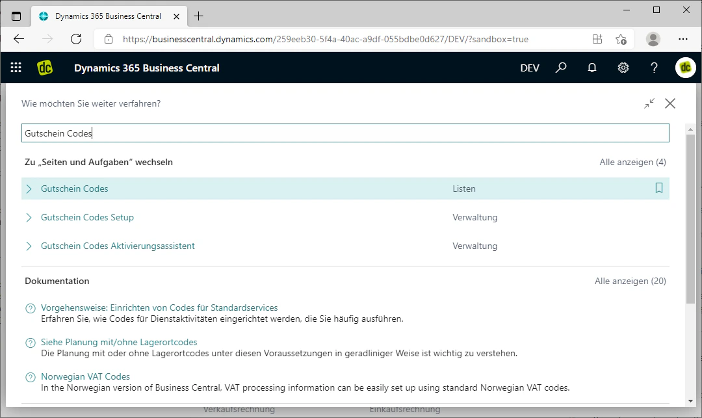
Task: Click into the Gutschein Codes search field
Action: 345,133
